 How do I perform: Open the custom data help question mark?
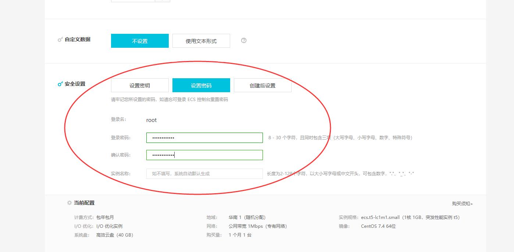(244, 40)
